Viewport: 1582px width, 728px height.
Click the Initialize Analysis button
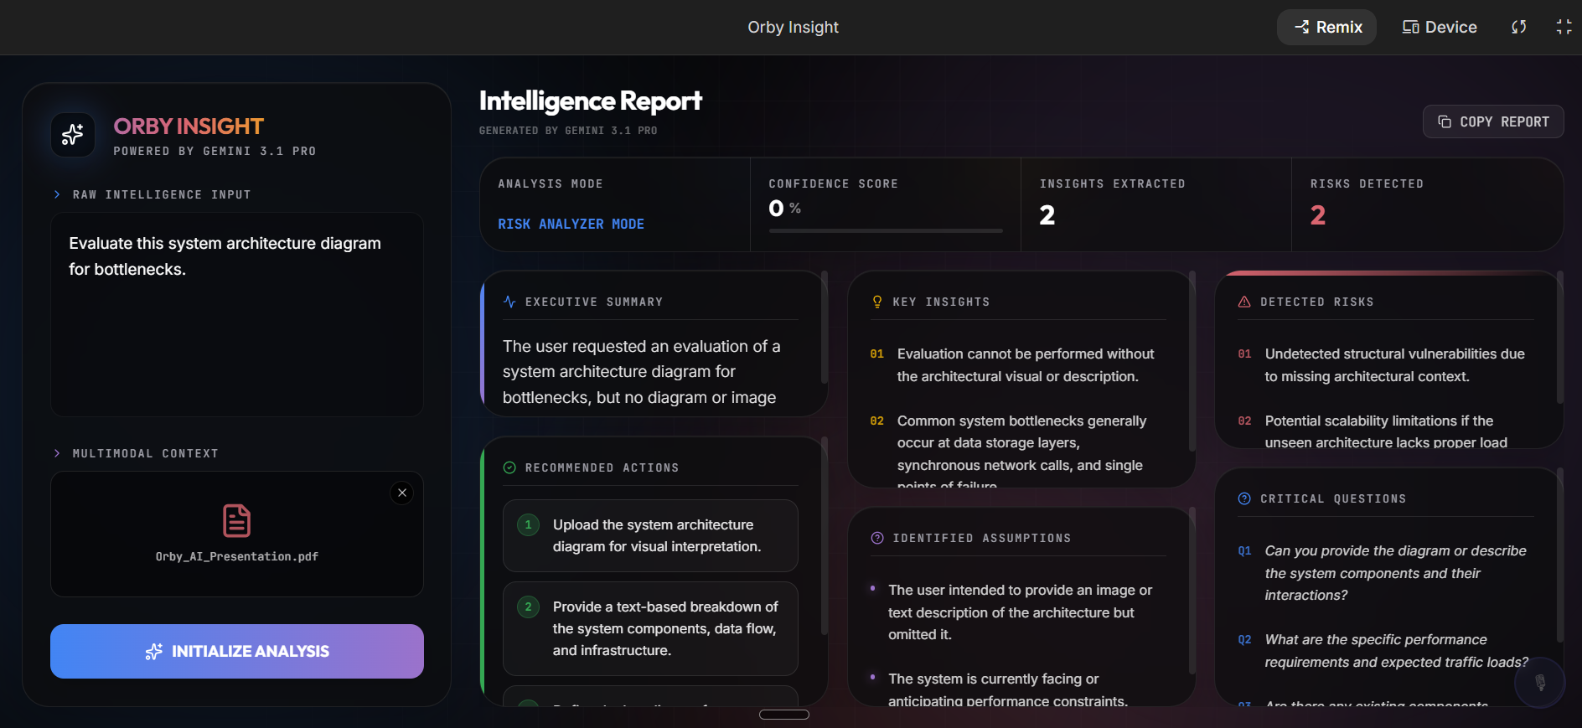click(x=237, y=651)
